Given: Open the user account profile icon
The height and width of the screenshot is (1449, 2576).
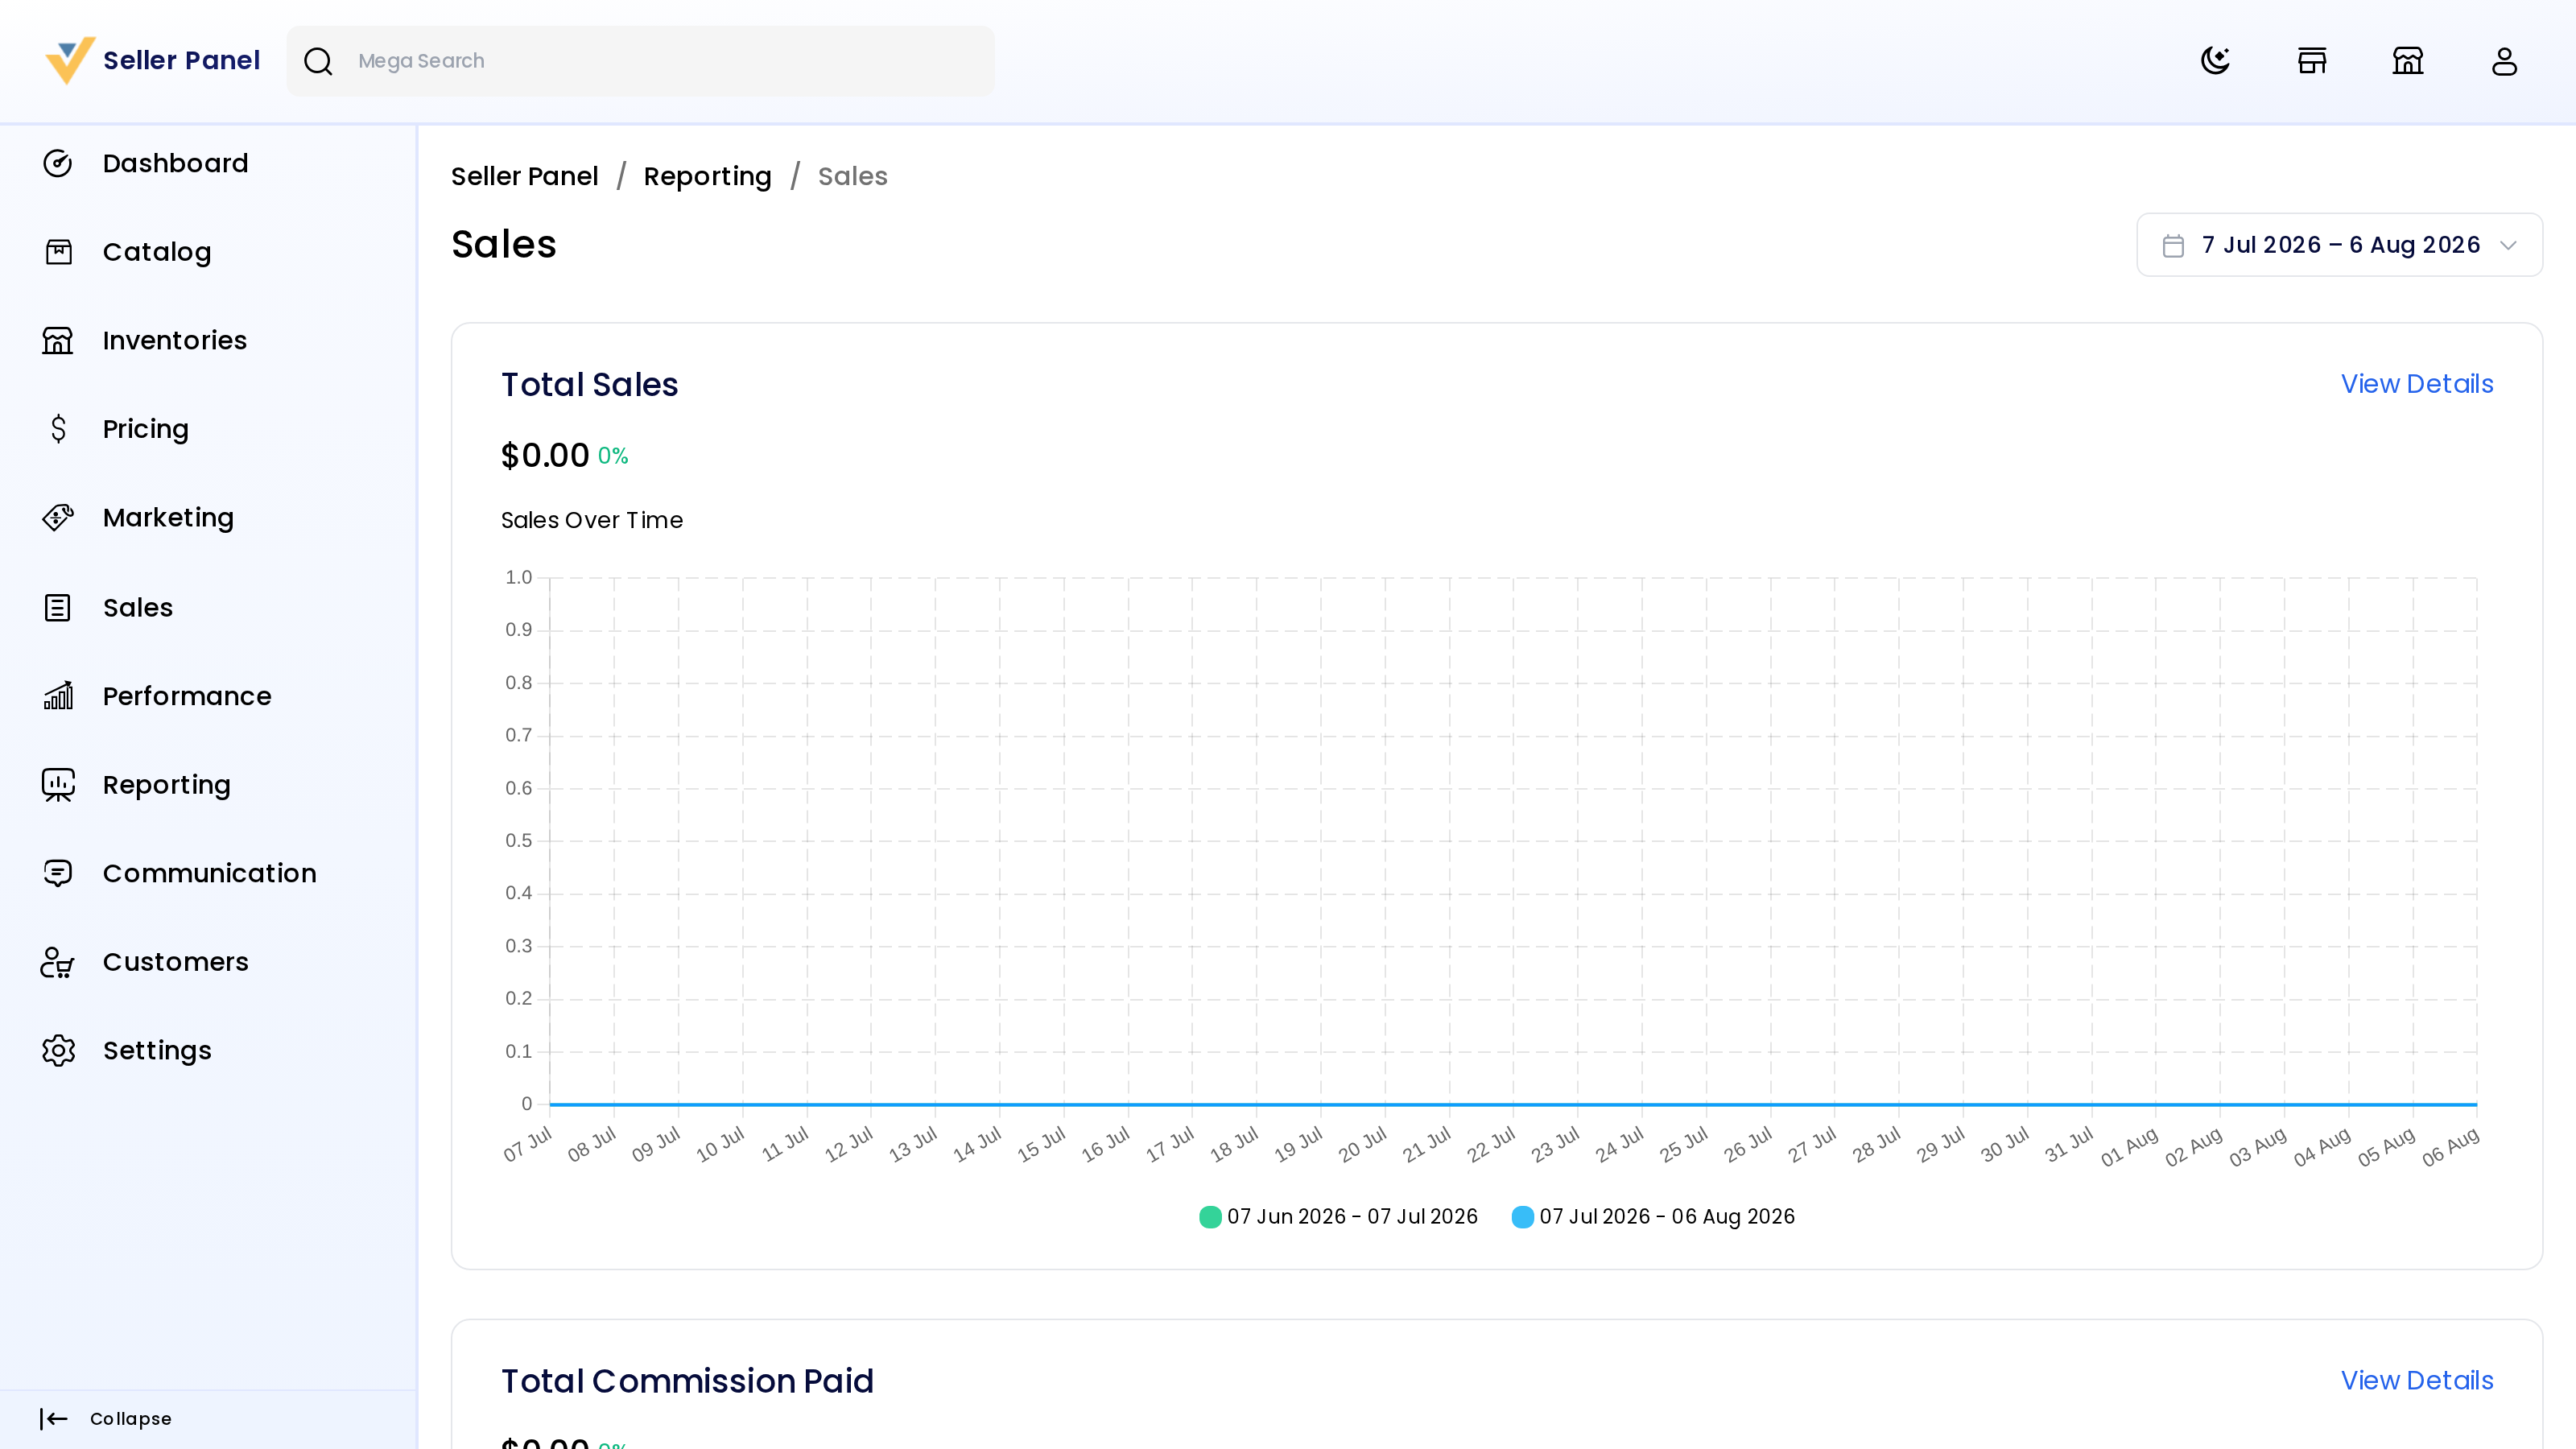Looking at the screenshot, I should [2504, 61].
